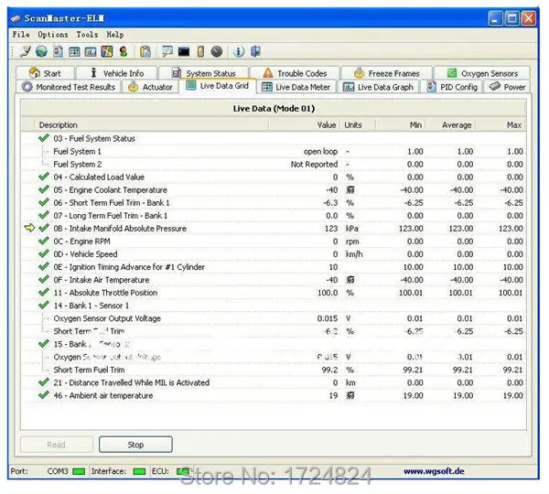Click the person toolbar icon

click(124, 51)
